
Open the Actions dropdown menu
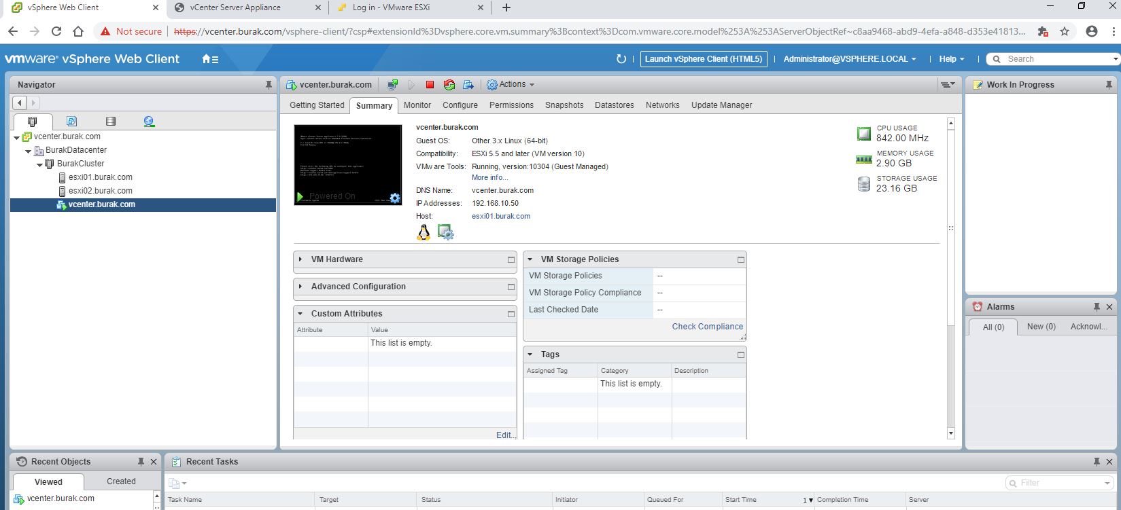click(x=511, y=85)
